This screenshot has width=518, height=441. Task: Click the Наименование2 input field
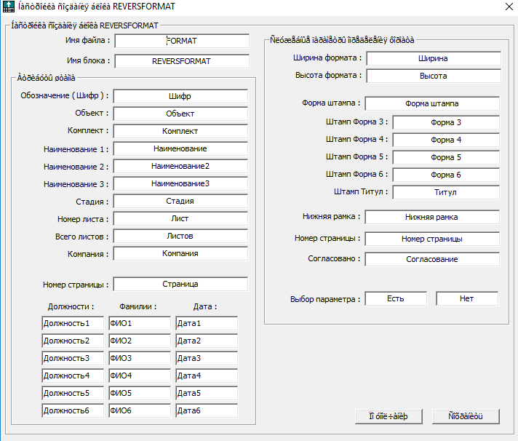[x=180, y=166]
